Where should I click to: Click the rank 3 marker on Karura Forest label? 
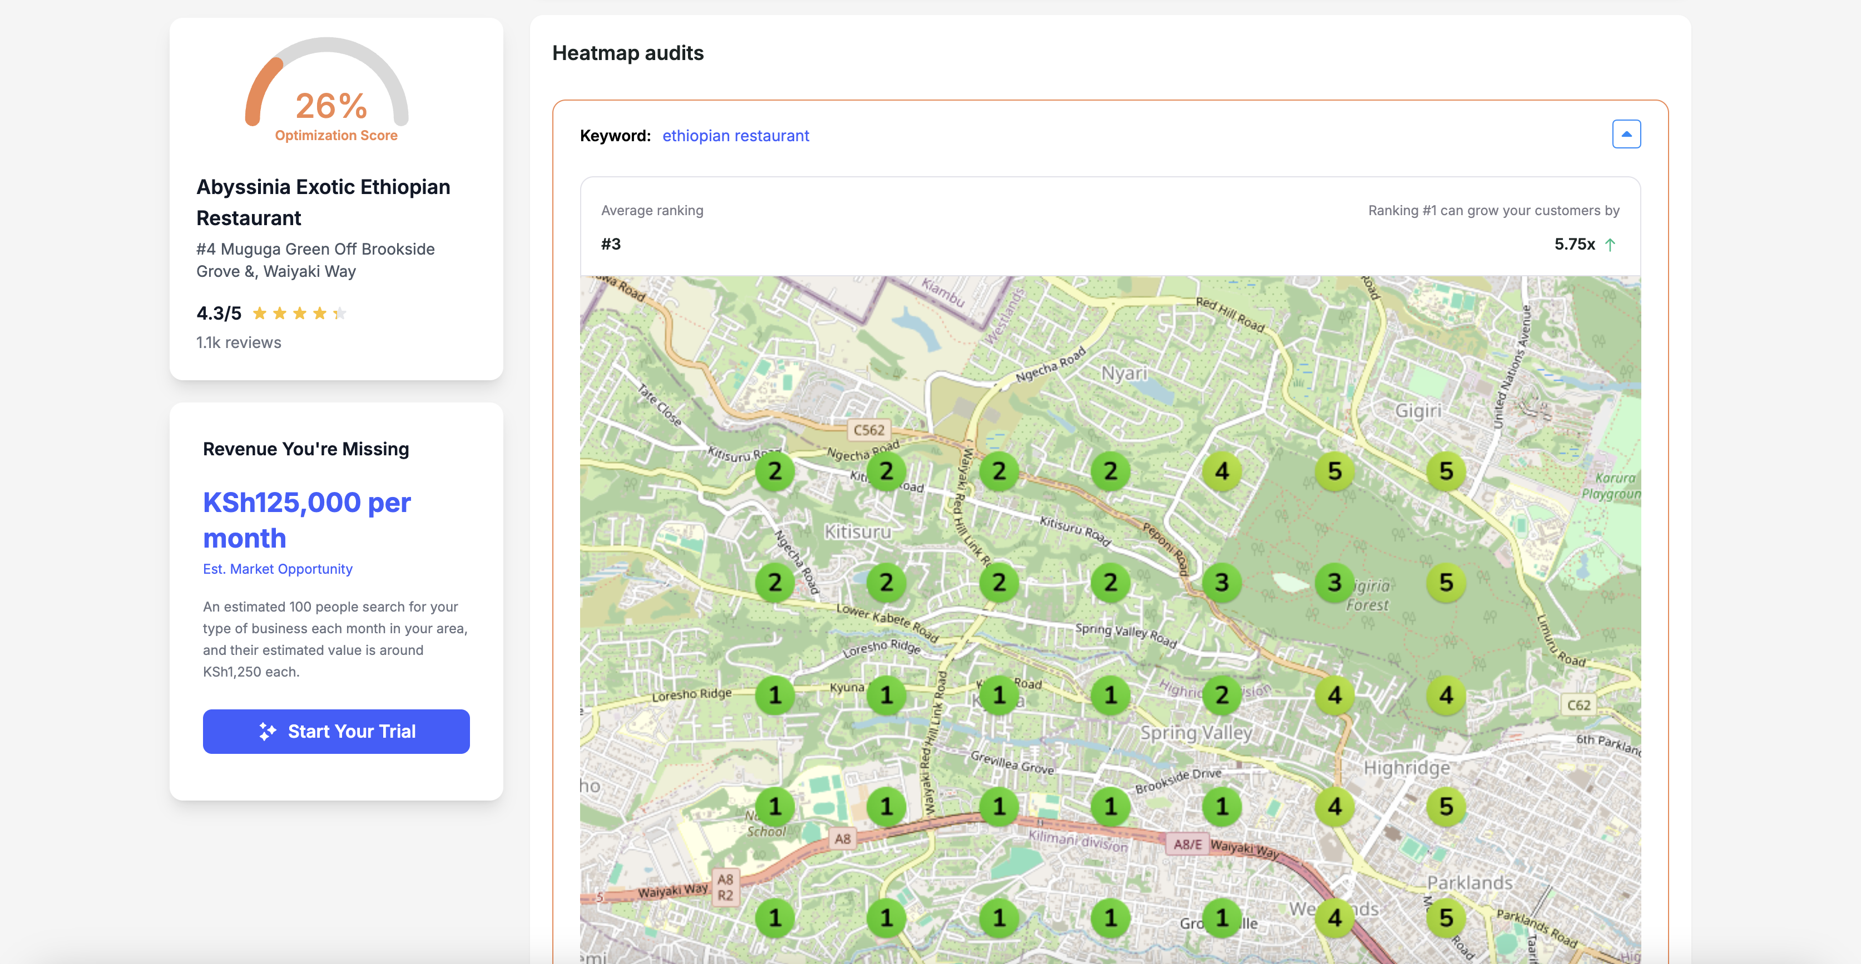point(1334,582)
